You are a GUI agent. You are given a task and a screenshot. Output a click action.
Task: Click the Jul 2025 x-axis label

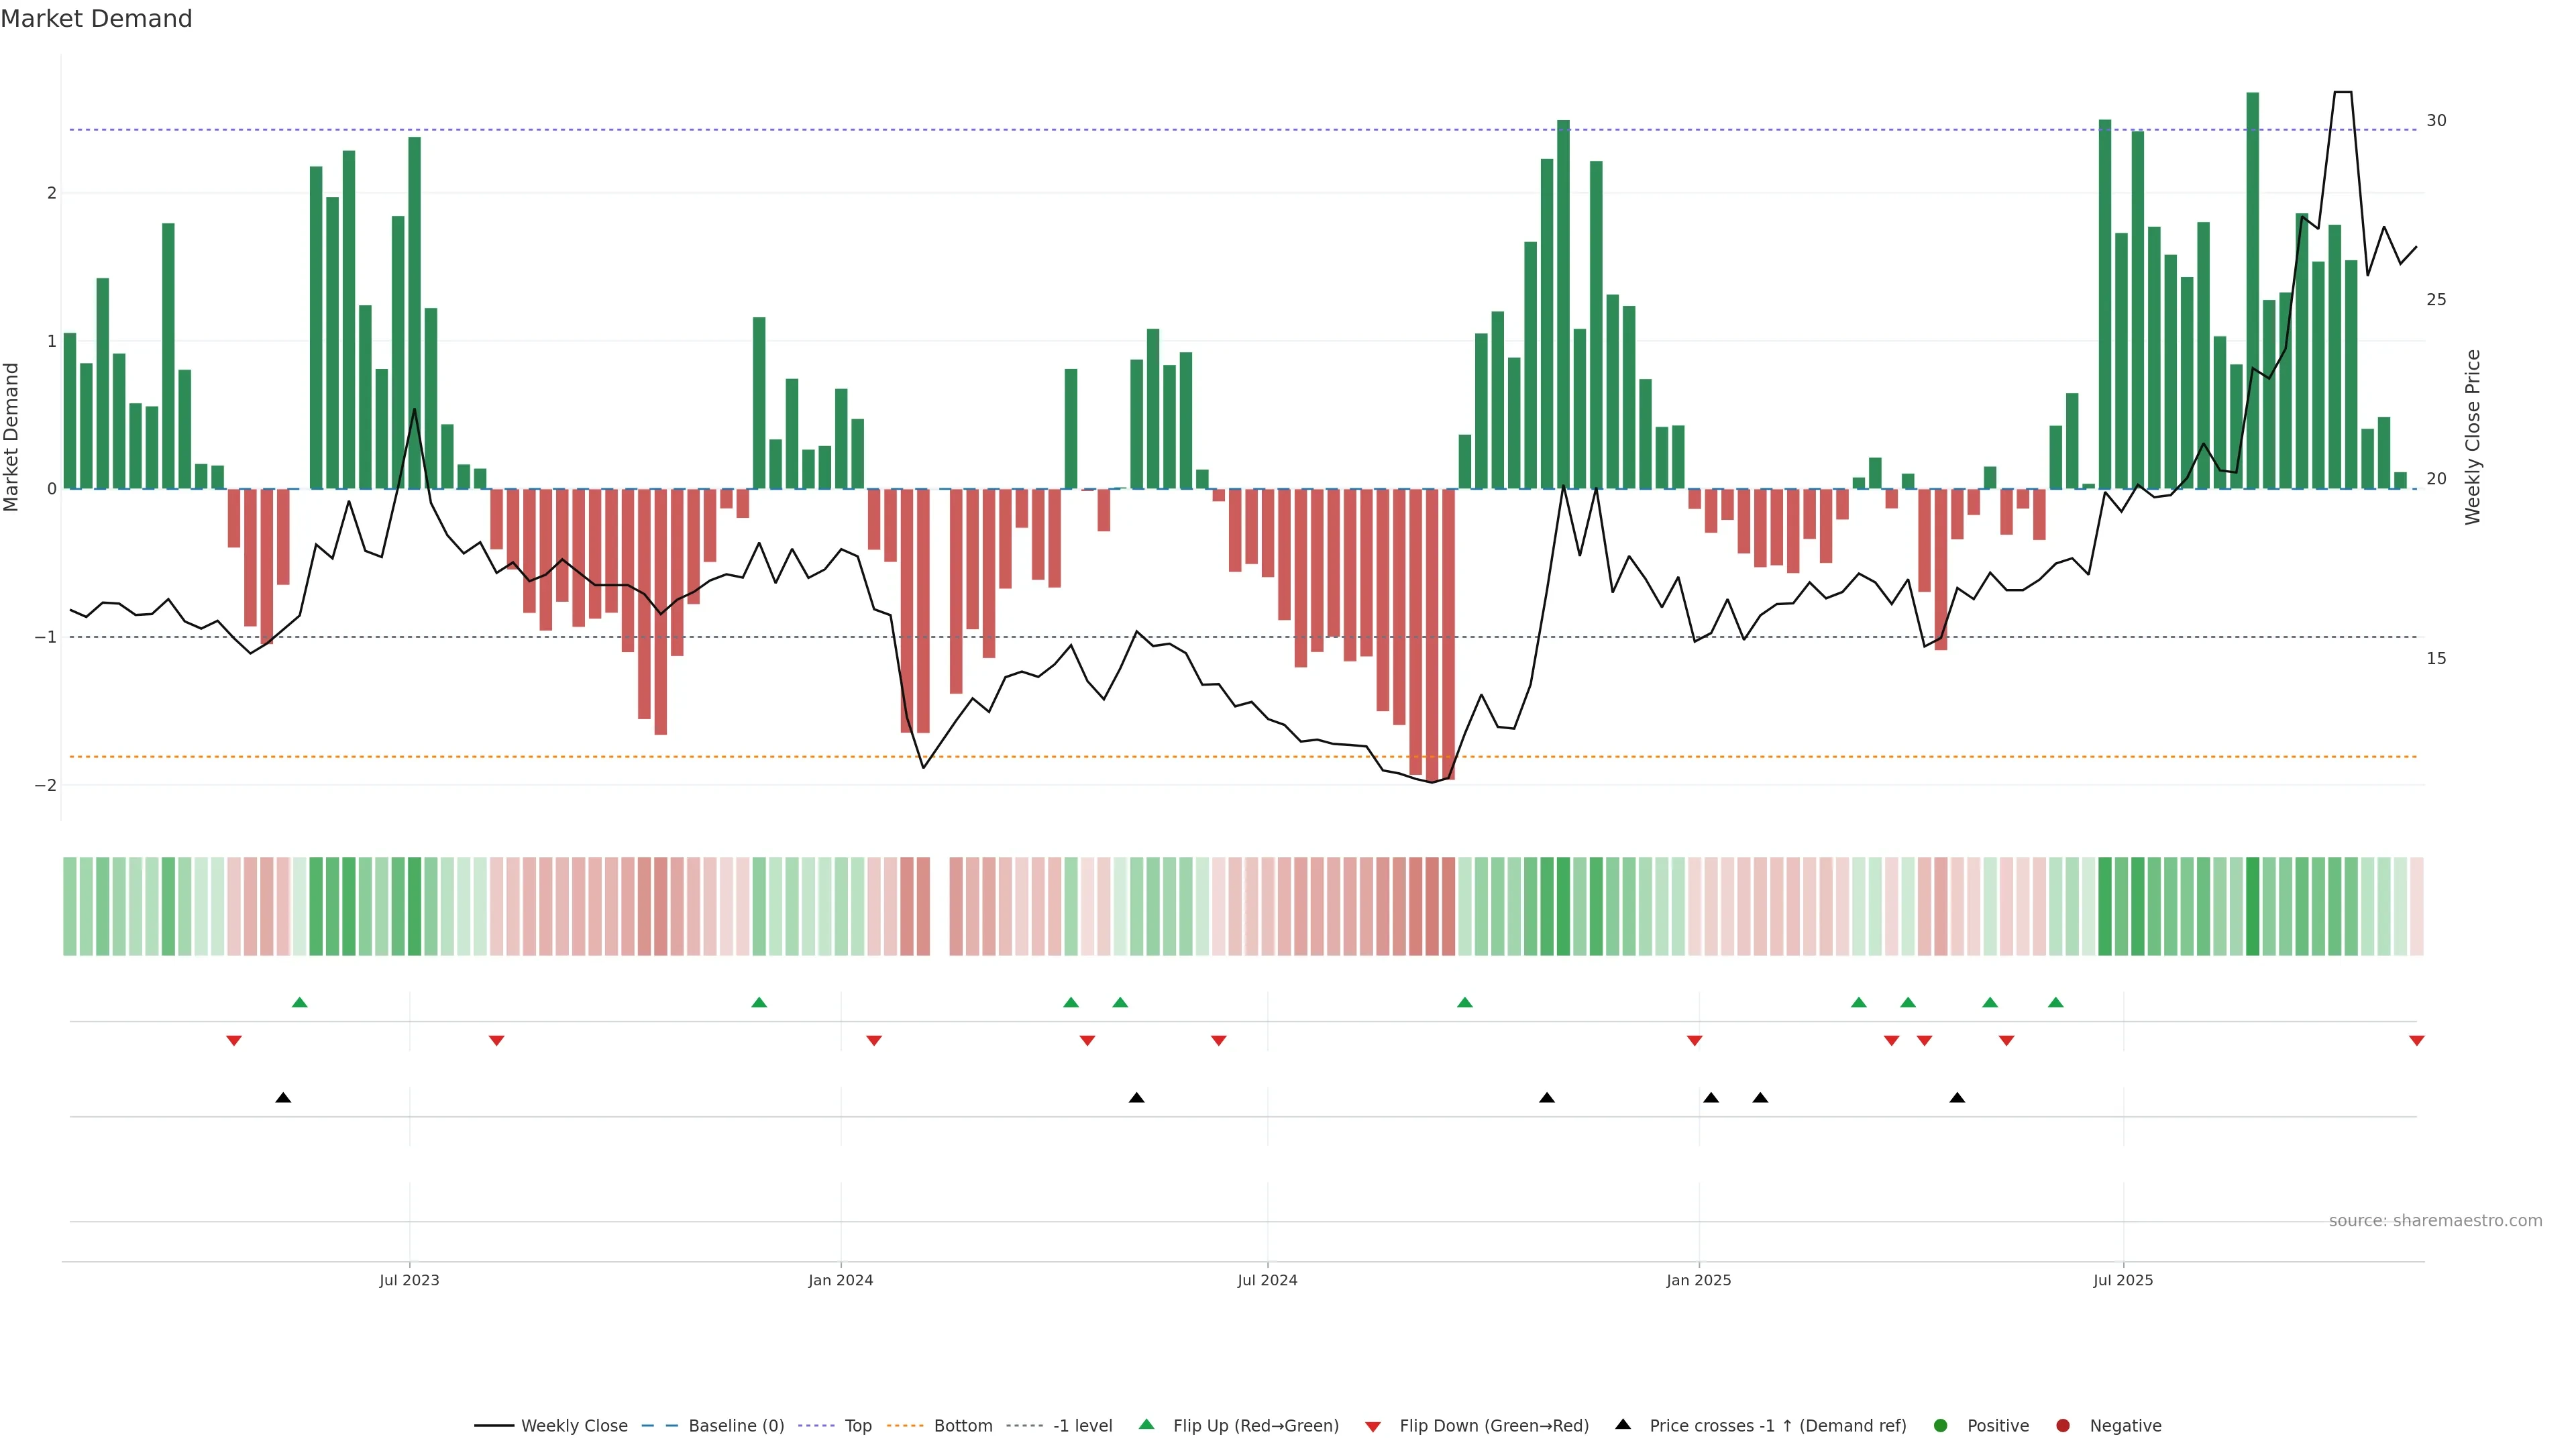pyautogui.click(x=2123, y=1280)
